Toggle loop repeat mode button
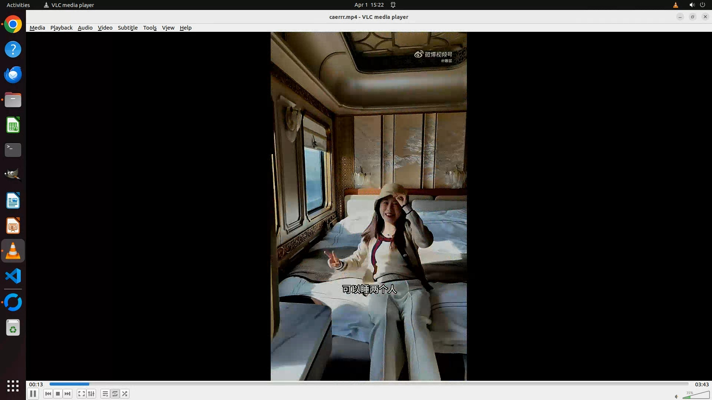This screenshot has height=400, width=712. click(115, 394)
